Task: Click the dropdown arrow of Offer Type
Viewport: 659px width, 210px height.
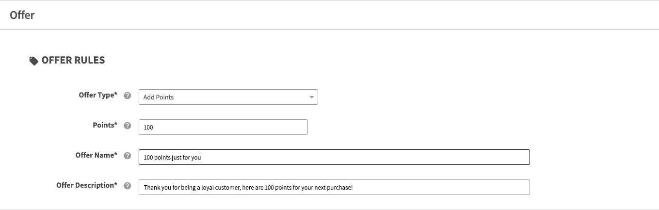Action: click(x=312, y=97)
